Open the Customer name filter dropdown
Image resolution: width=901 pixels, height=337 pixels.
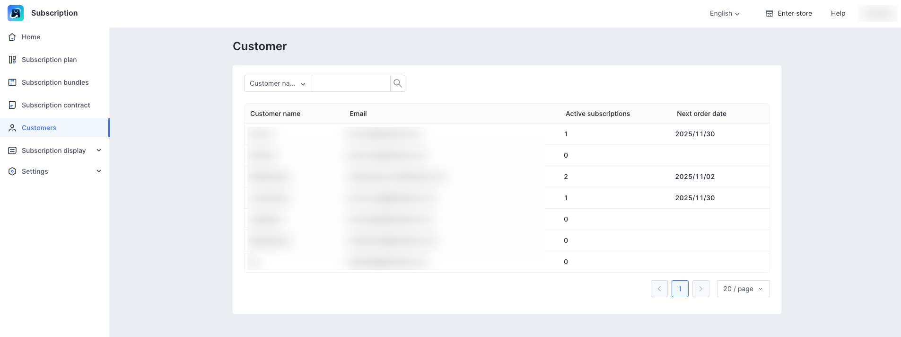278,83
